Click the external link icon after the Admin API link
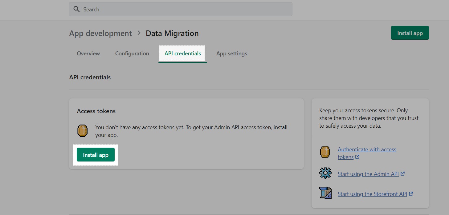Screen dimensions: 449x215 (402, 173)
